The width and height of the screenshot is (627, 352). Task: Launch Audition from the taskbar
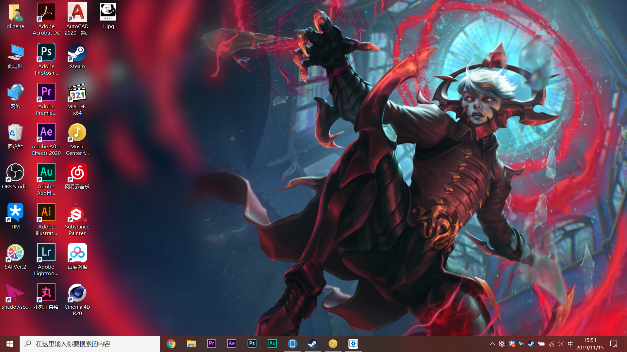point(272,344)
